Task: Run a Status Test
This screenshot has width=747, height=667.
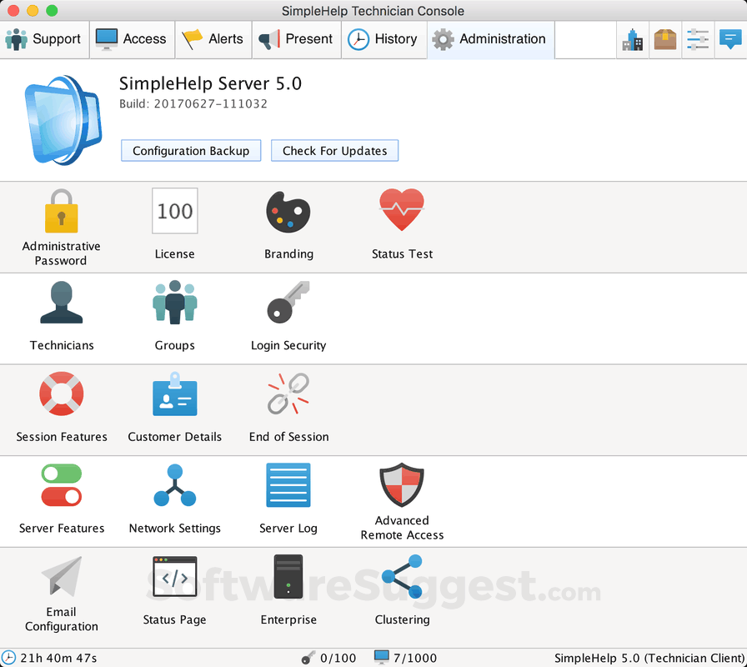Action: coord(402,221)
